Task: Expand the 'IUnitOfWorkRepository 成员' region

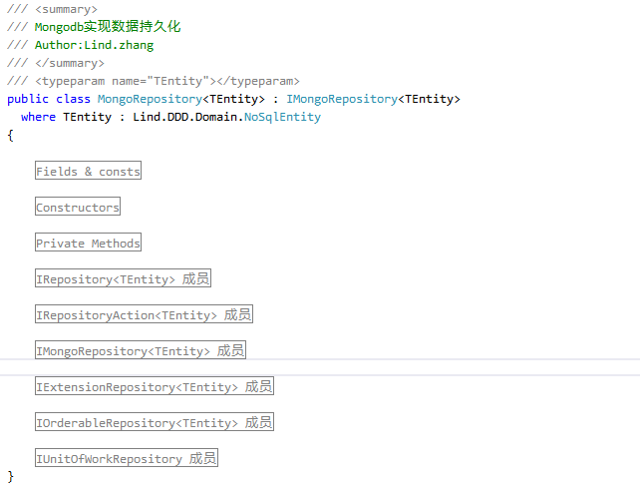Action: (127, 458)
